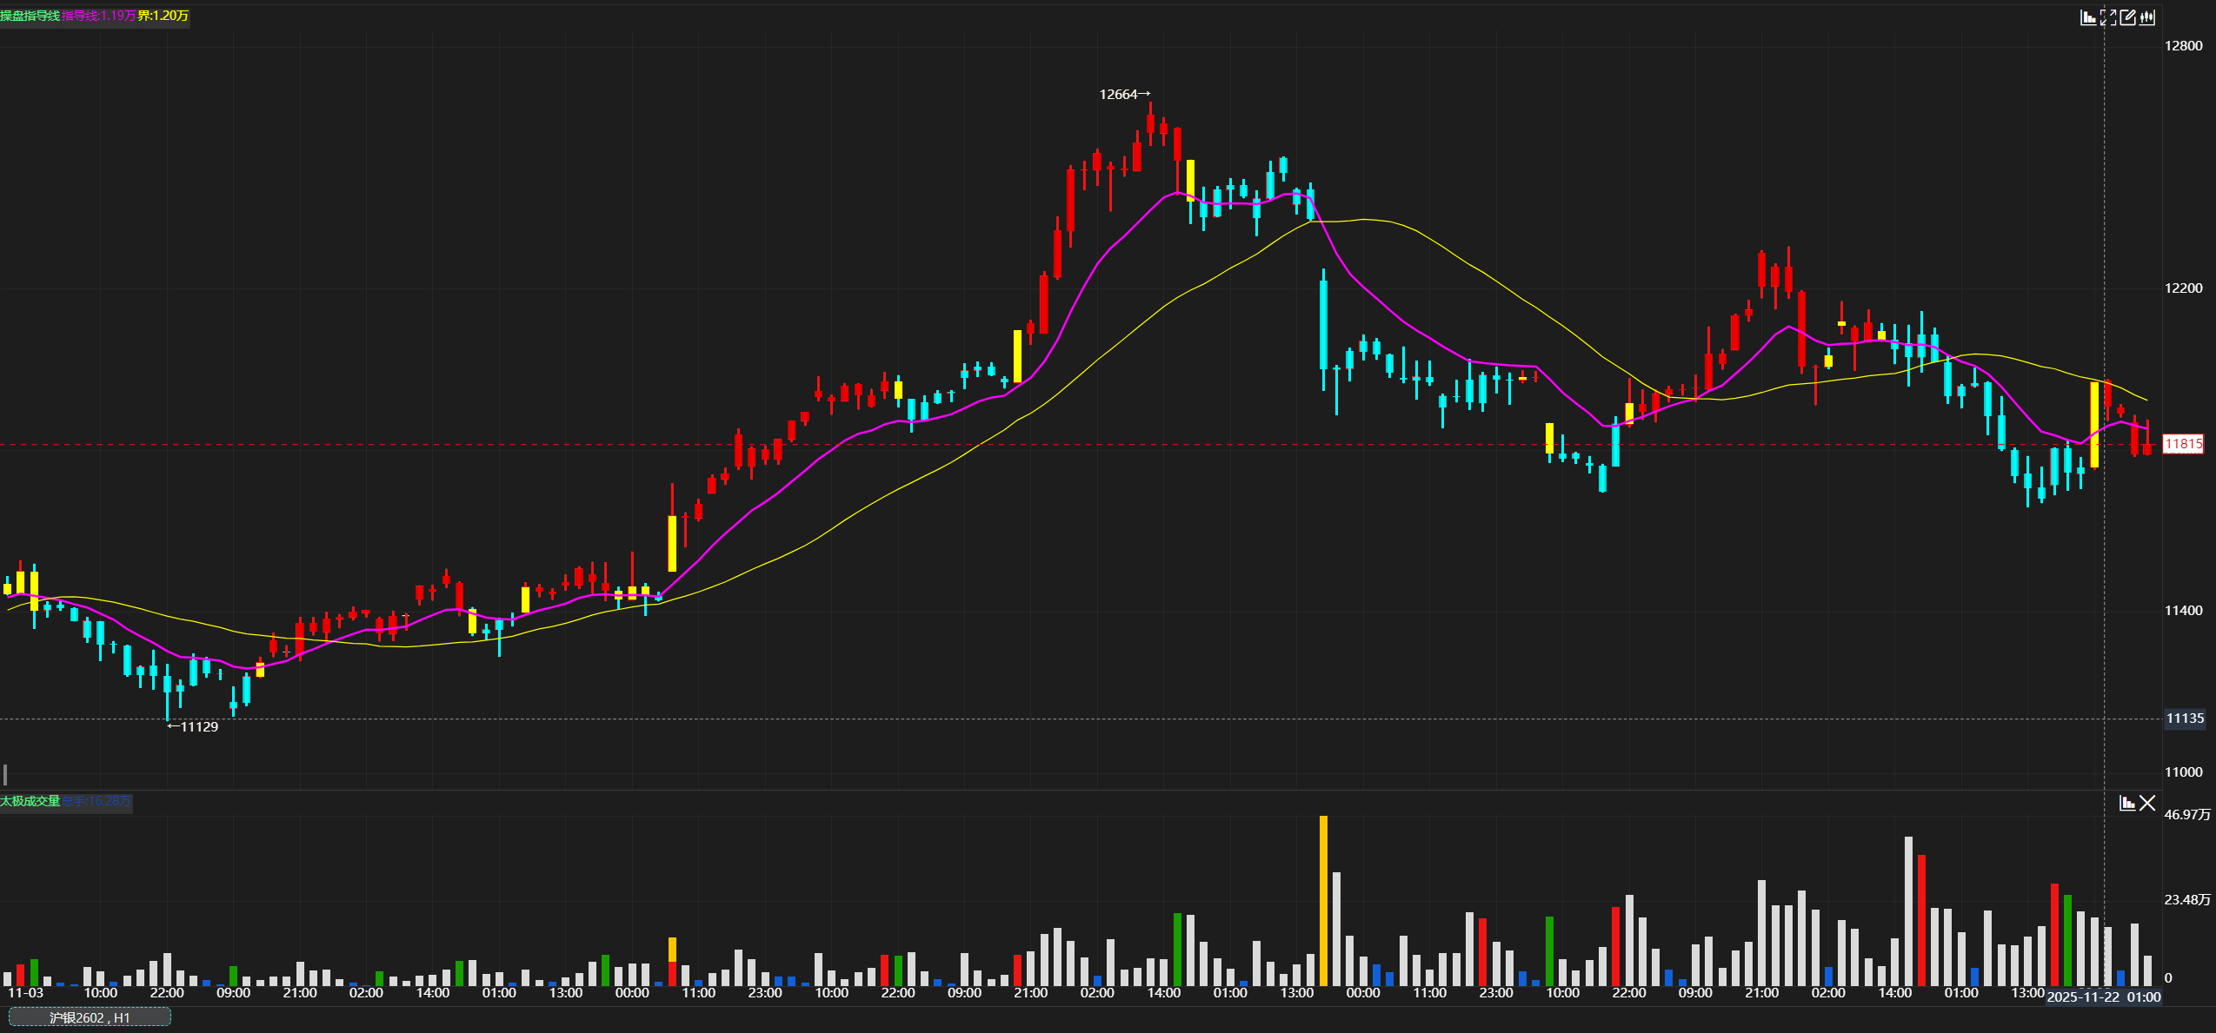
Task: Click the tallest orange volume bar
Action: click(x=1323, y=899)
